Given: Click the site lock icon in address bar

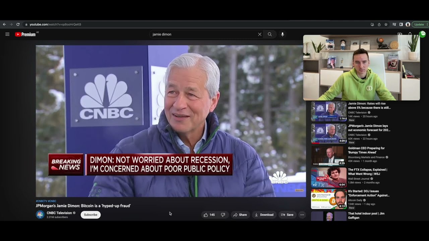Looking at the screenshot, I should click(x=26, y=24).
